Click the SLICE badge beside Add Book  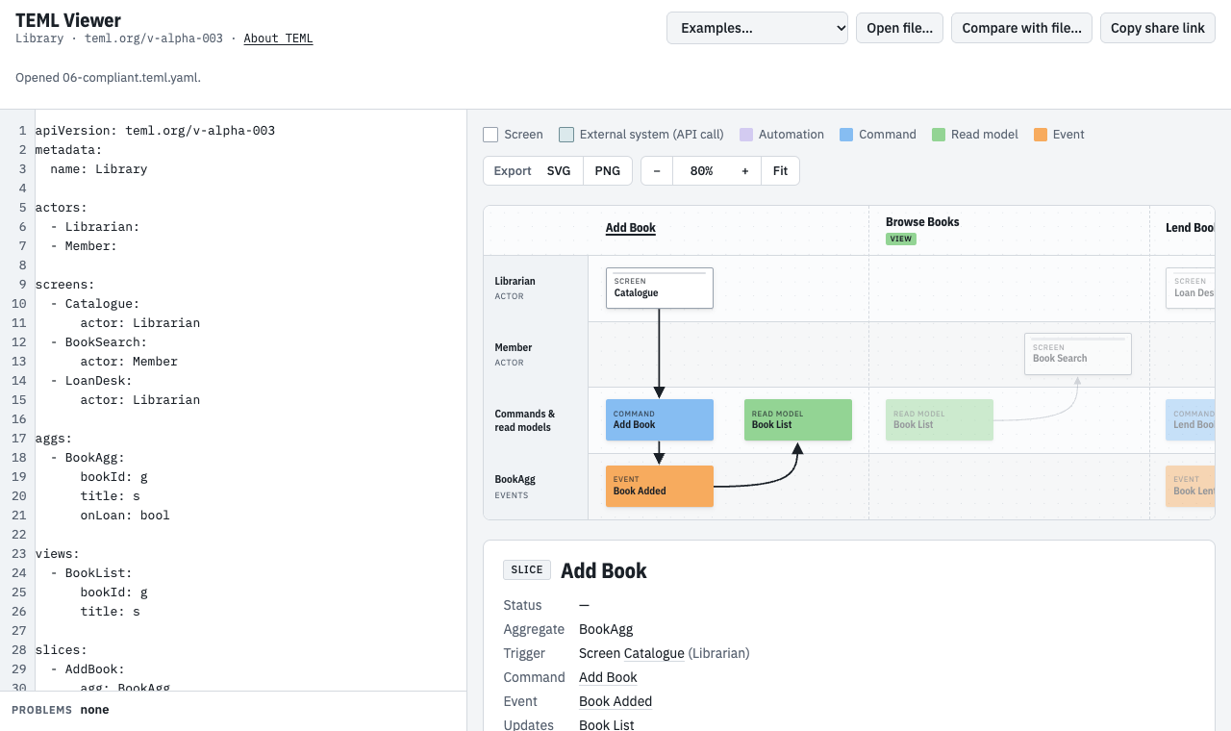[x=527, y=569]
